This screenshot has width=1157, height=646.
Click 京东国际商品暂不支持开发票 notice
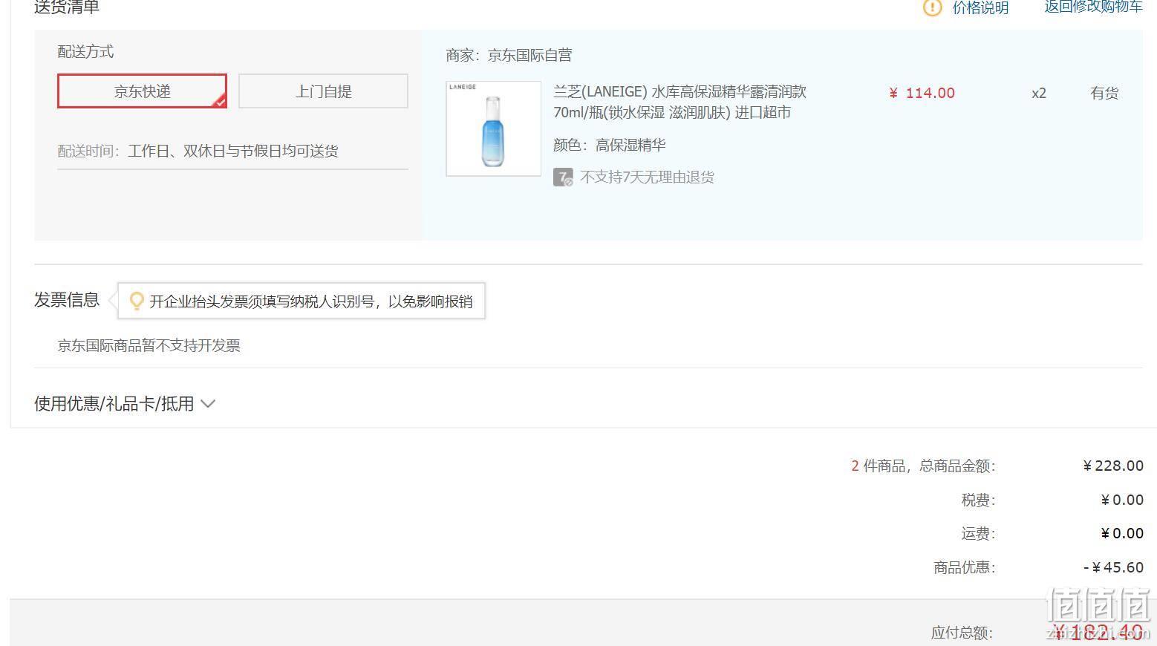coord(149,345)
